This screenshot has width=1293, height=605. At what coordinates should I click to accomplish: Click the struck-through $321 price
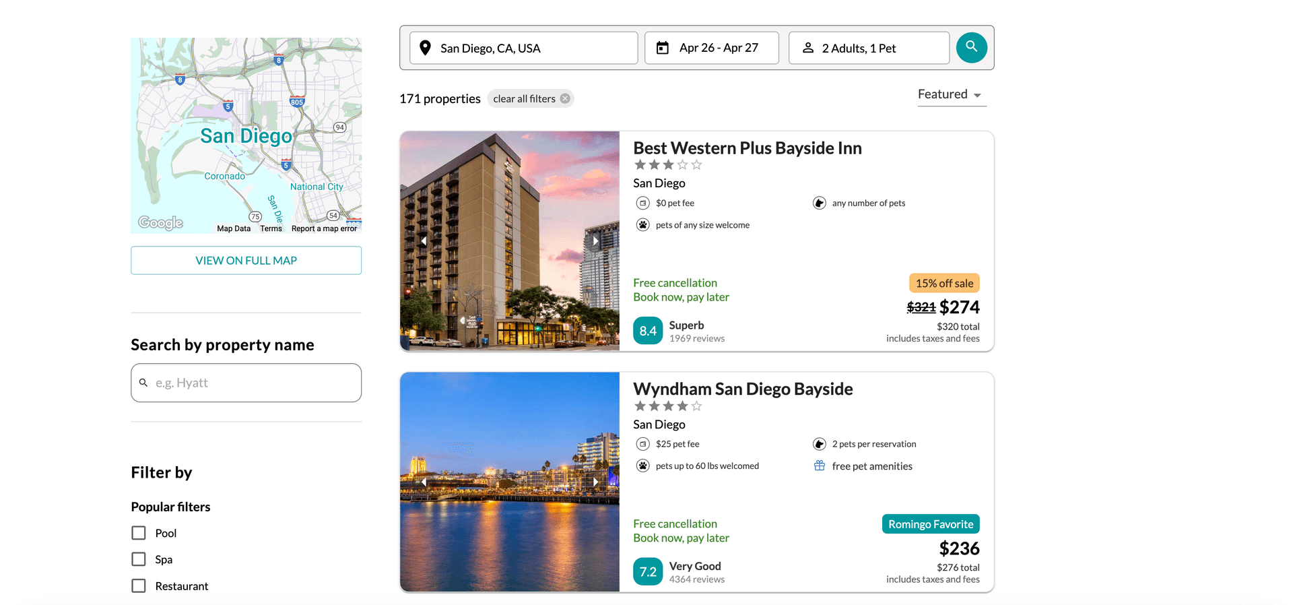pyautogui.click(x=921, y=307)
